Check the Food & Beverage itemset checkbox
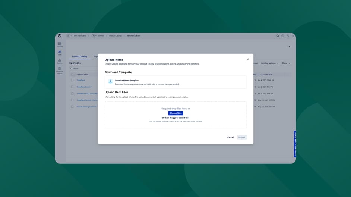 tap(72, 107)
